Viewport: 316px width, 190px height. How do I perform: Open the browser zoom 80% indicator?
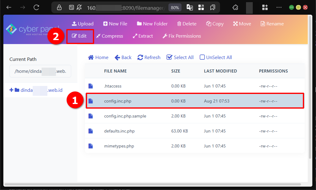[x=175, y=8]
